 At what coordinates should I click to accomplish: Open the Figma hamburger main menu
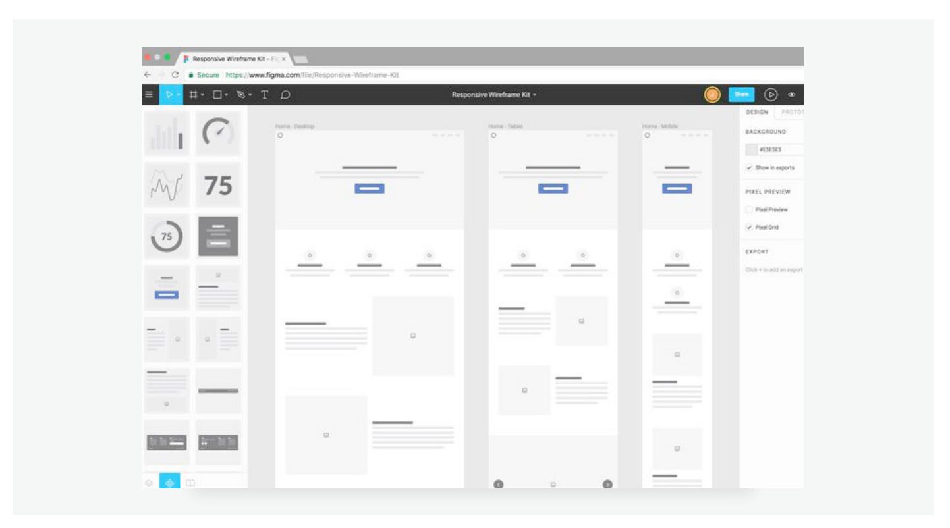click(x=149, y=95)
